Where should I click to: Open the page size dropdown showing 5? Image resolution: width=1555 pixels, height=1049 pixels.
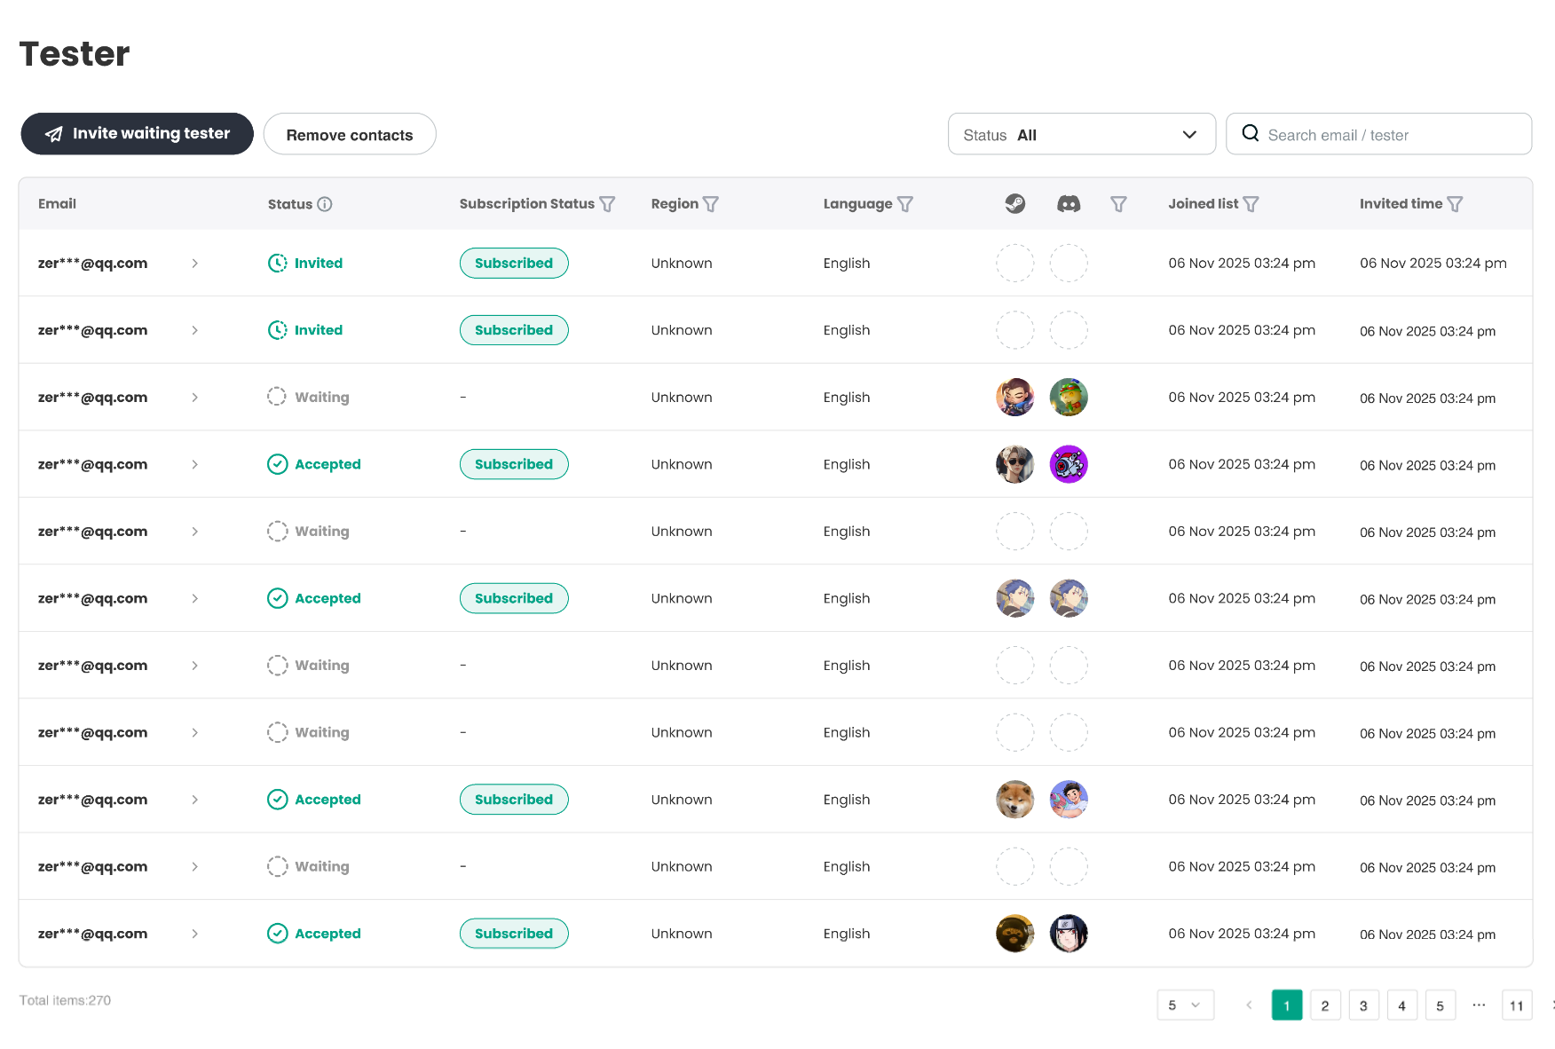1185,1006
